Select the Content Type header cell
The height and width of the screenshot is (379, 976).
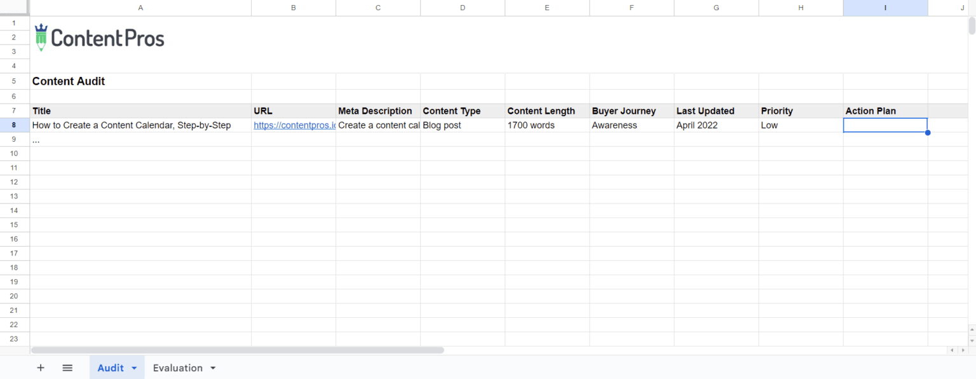[x=463, y=111]
